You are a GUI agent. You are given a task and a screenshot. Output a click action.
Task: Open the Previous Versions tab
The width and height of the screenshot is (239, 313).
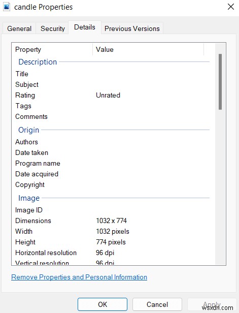[132, 28]
